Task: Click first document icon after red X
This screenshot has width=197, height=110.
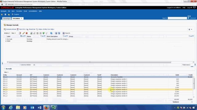Action: pyautogui.click(x=31, y=33)
